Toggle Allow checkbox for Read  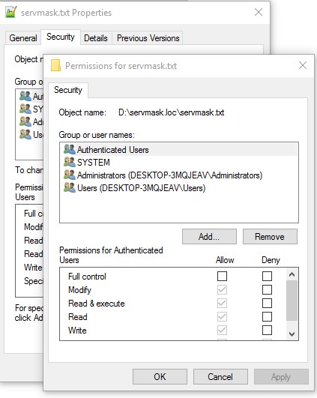(222, 317)
